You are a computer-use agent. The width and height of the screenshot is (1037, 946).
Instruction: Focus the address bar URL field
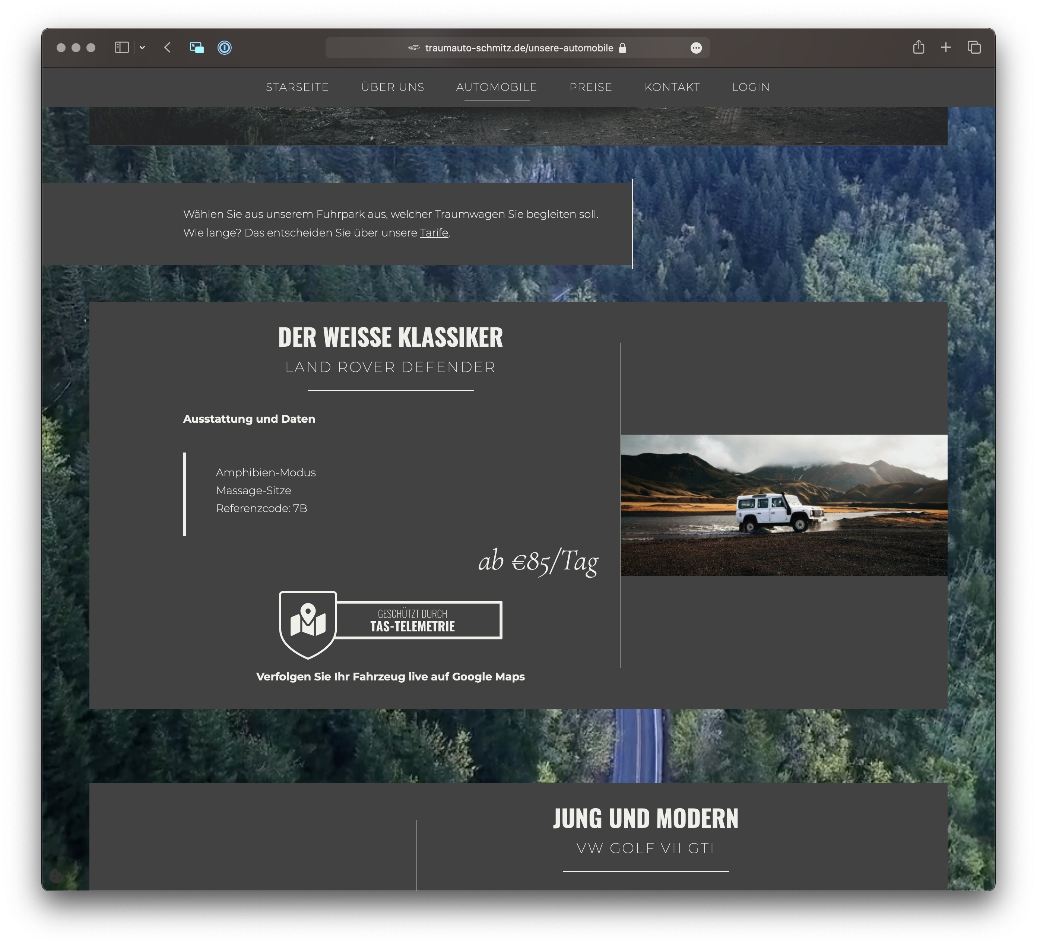click(517, 48)
